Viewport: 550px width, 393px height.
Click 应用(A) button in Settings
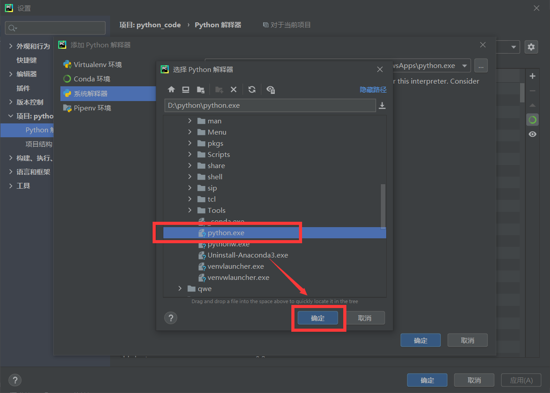[521, 380]
